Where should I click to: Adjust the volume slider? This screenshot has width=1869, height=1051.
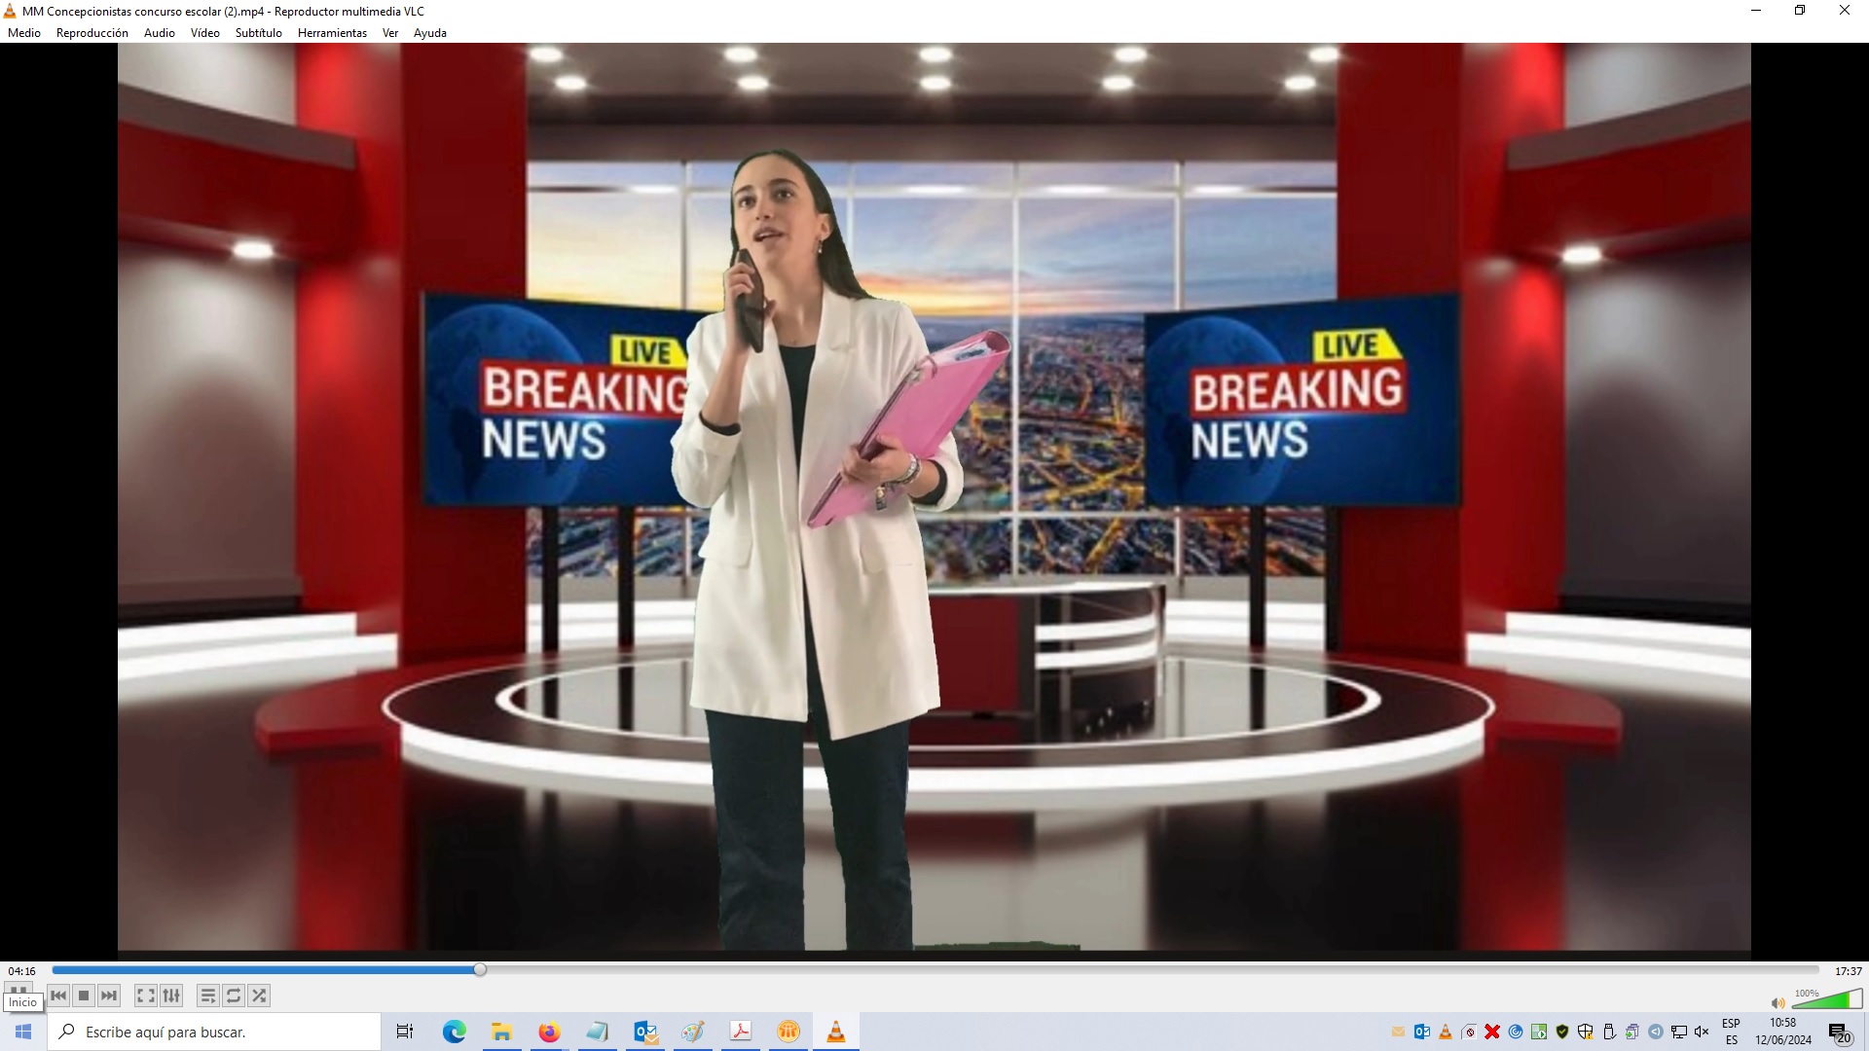[x=1827, y=1000]
